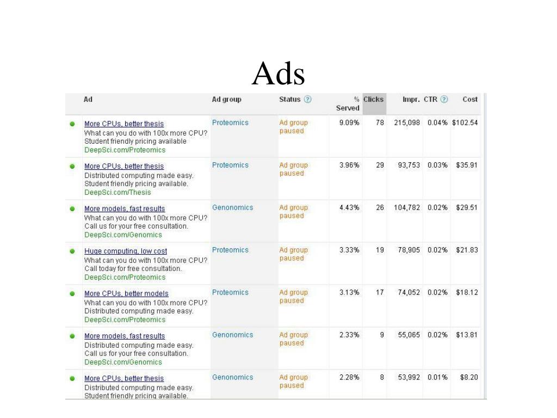Screen dimensions: 557x418
Task: Open Proteomics ad group of first row
Action: [x=230, y=123]
